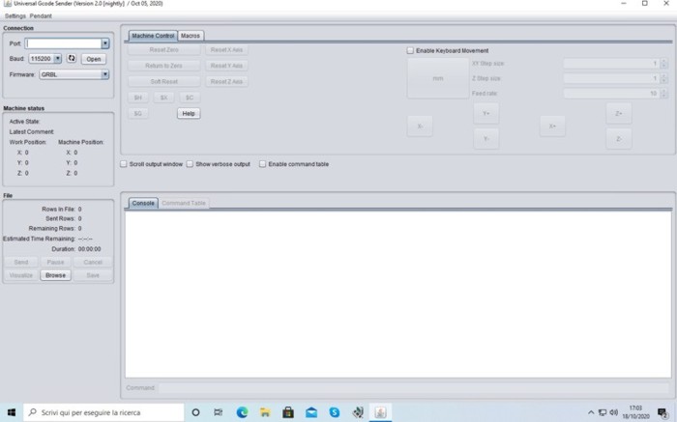Open Skype from the taskbar

pos(335,412)
